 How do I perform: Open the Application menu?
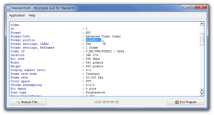[17, 15]
